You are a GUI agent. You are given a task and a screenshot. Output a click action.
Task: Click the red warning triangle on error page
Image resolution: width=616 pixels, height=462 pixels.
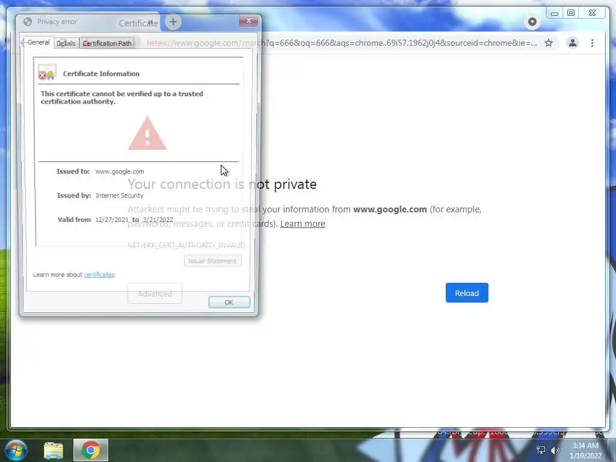tap(147, 133)
